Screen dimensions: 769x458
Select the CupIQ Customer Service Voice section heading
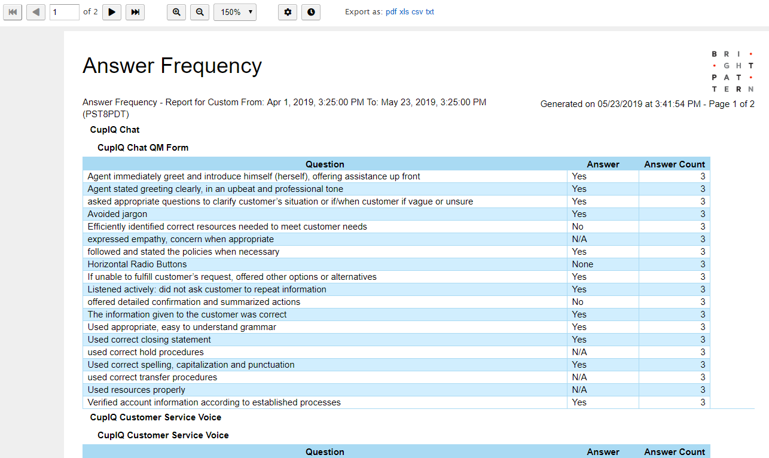[155, 417]
